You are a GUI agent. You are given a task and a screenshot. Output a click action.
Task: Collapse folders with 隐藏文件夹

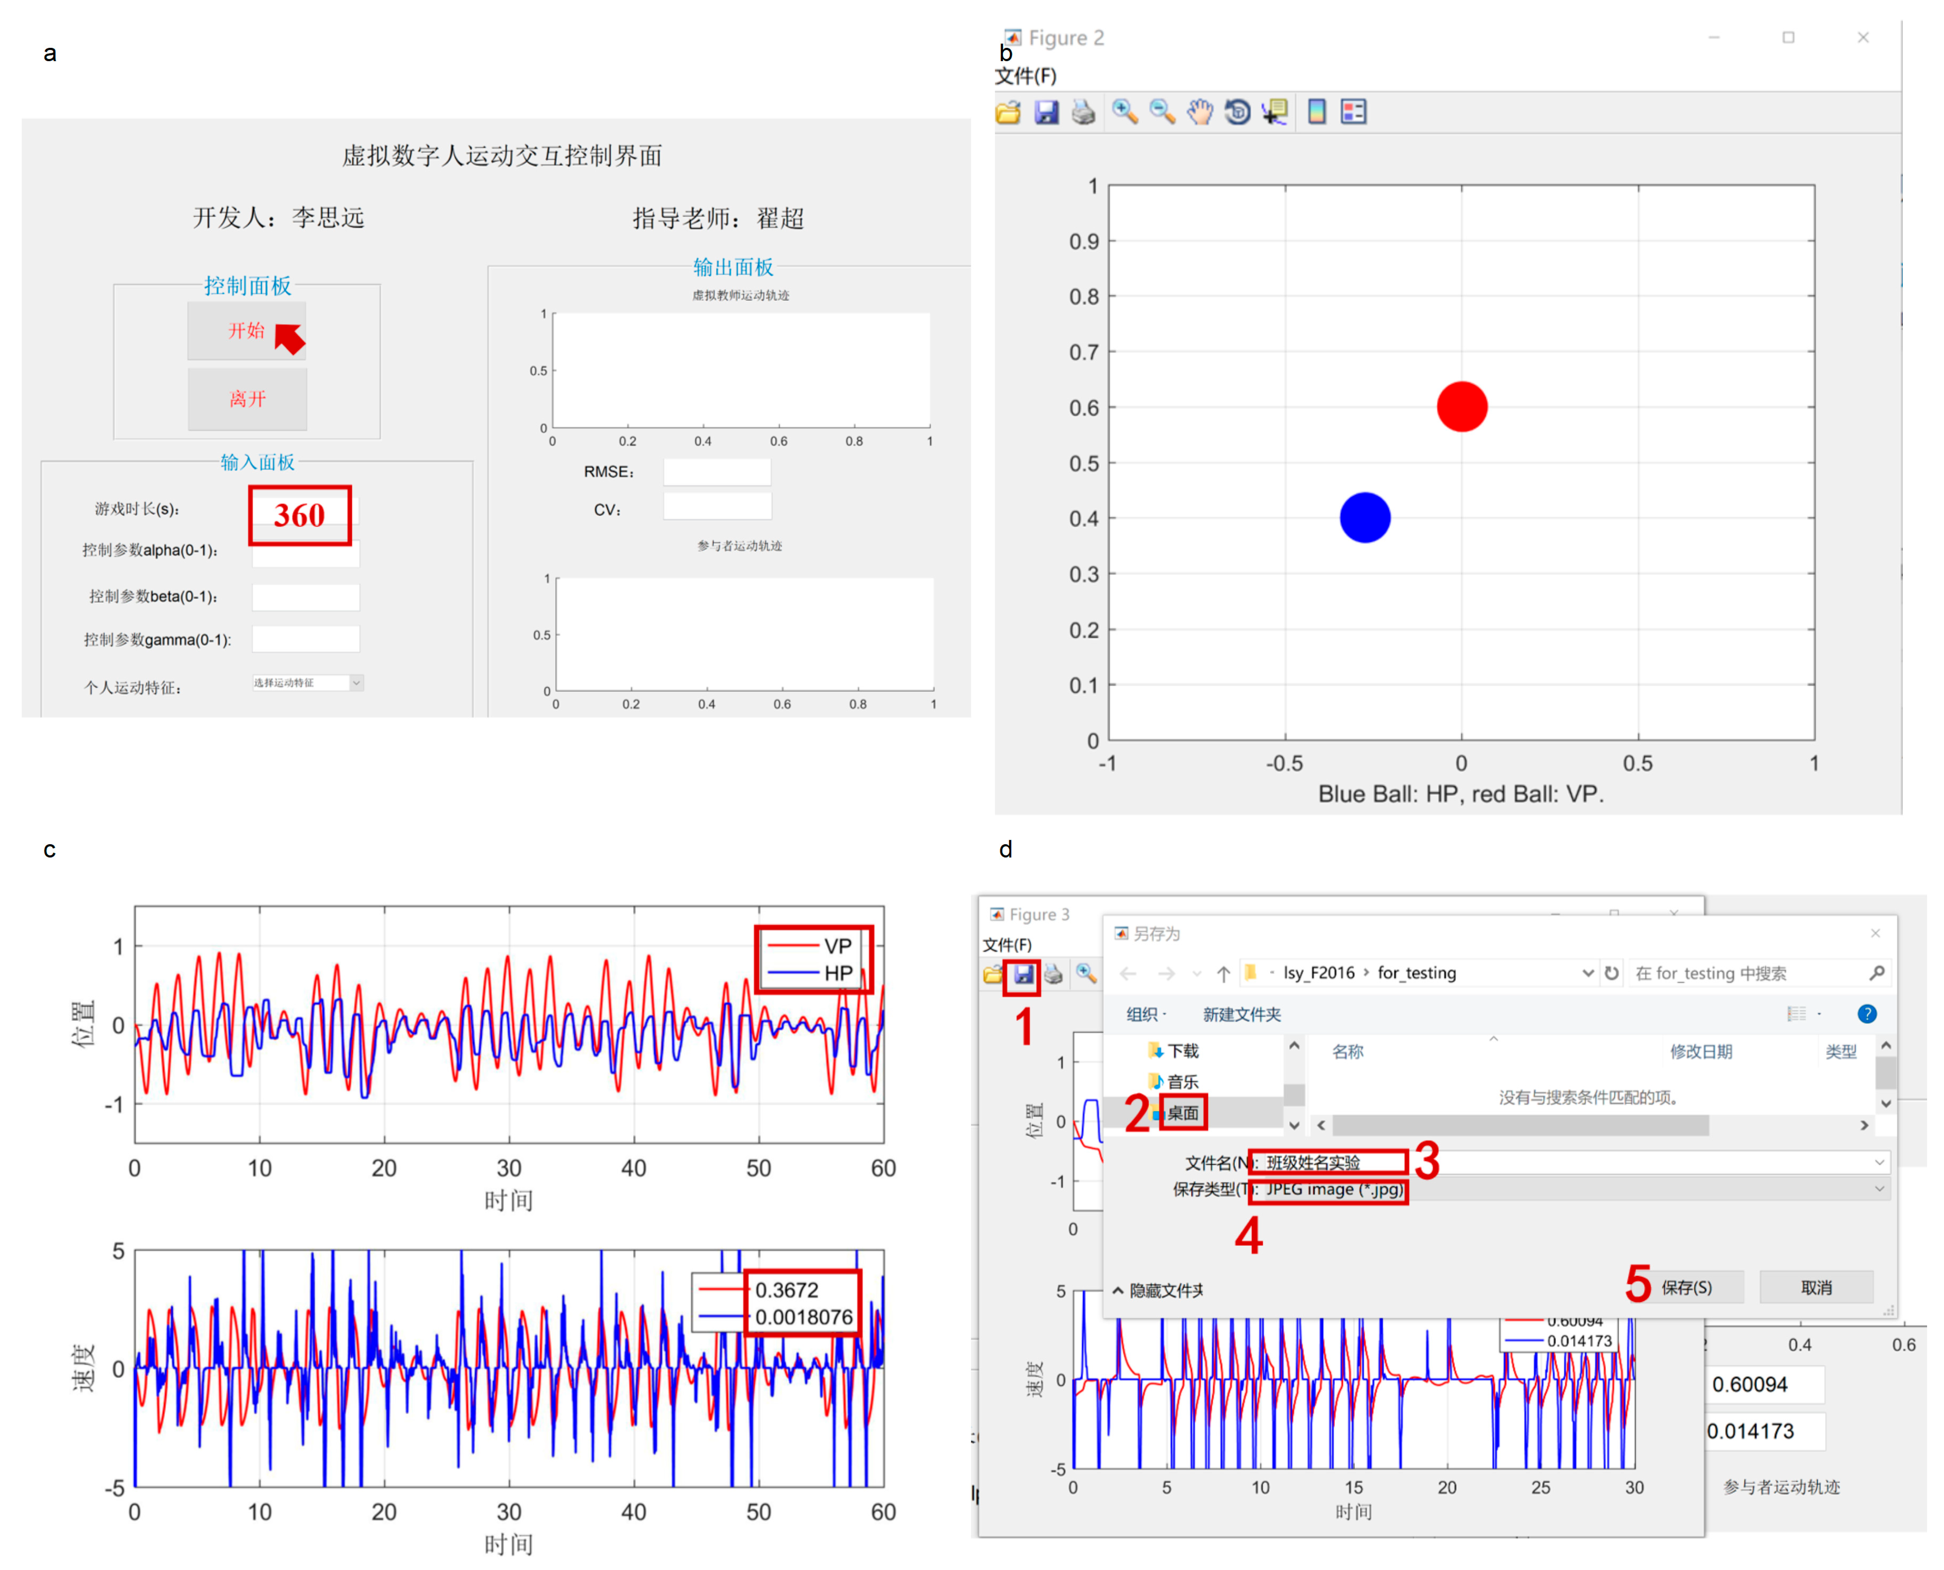click(x=1158, y=1291)
